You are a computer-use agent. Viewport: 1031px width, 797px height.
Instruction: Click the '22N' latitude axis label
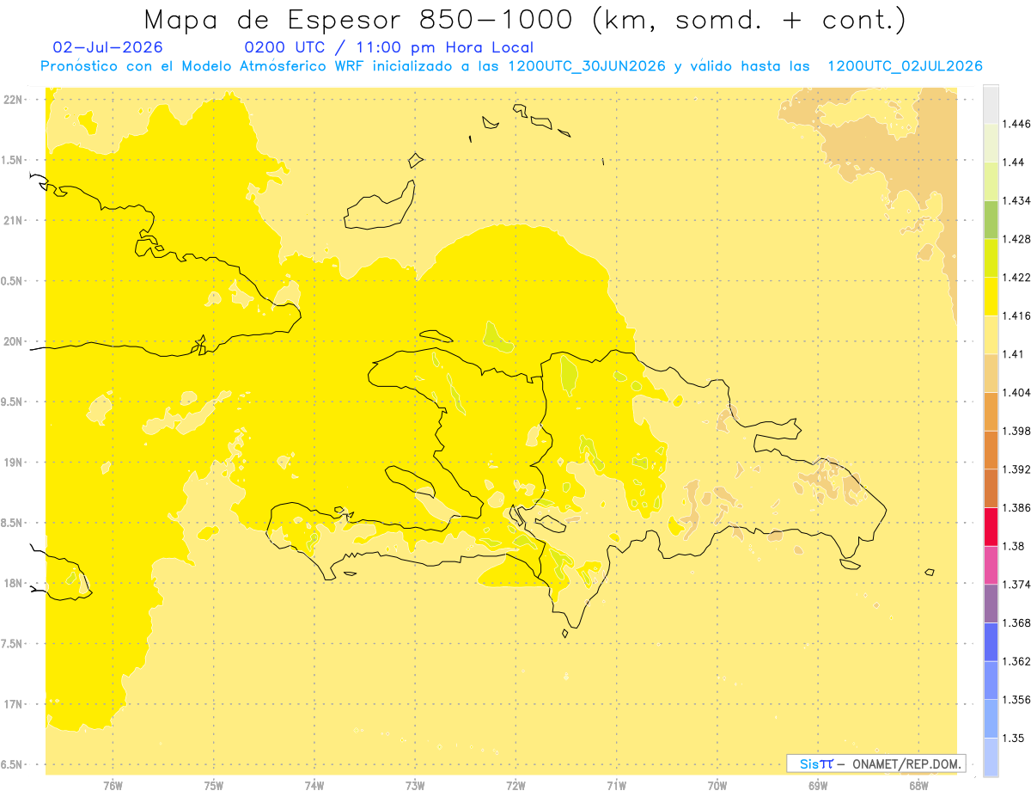coord(13,100)
